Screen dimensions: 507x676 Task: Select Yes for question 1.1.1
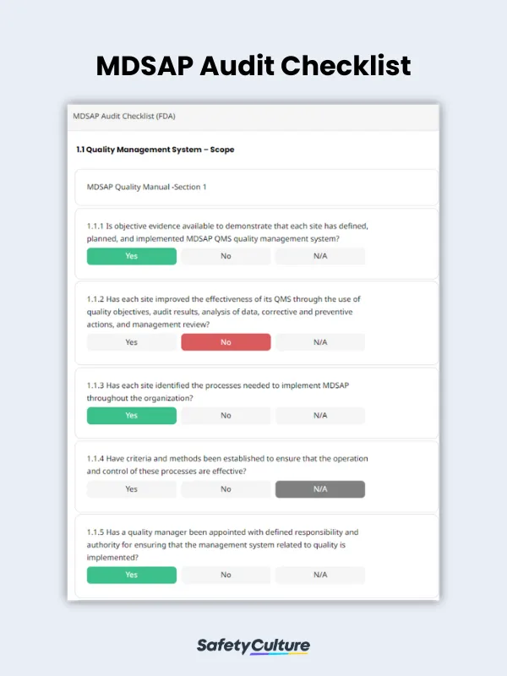[131, 256]
